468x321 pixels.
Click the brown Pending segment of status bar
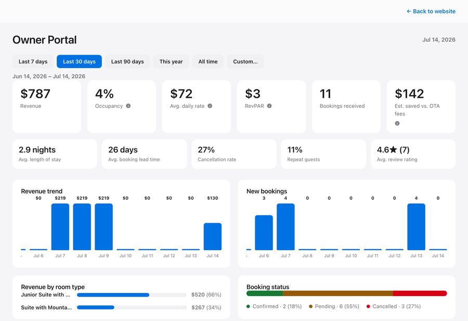click(338, 293)
